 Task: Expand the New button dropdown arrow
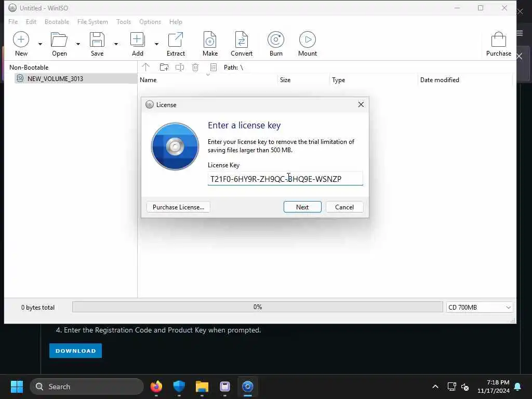tap(40, 44)
